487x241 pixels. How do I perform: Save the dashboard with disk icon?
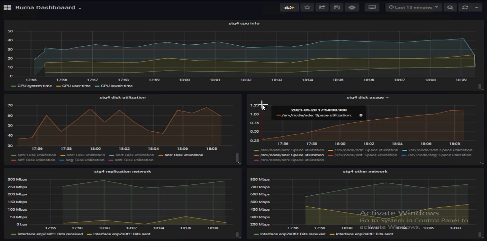coord(337,7)
